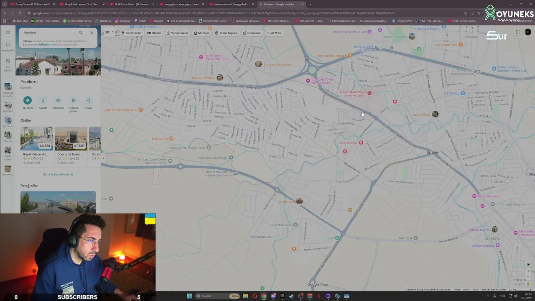535x301 pixels.
Task: Open the Google Maps hamburger menu
Action: (8, 33)
